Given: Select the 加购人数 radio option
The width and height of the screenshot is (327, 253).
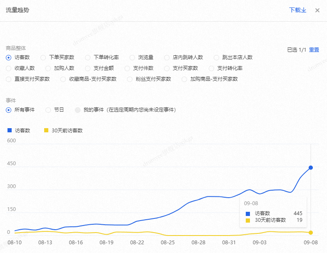Looking at the screenshot, I should pos(48,68).
